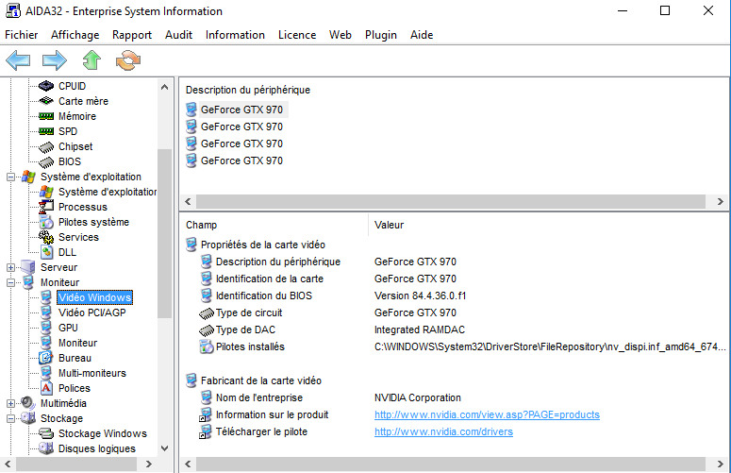Image resolution: width=731 pixels, height=473 pixels.
Task: Open the Carte mère page
Action: tap(83, 101)
